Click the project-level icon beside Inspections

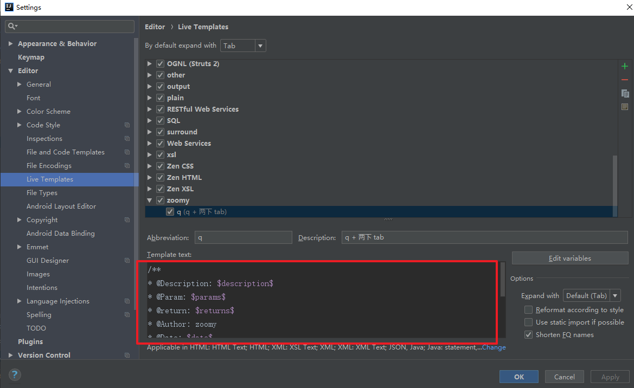(x=127, y=139)
